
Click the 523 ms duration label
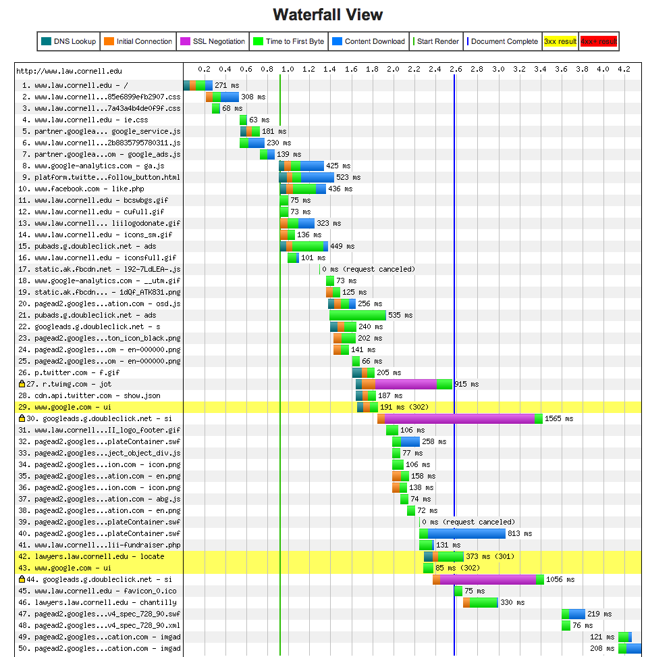pyautogui.click(x=348, y=177)
